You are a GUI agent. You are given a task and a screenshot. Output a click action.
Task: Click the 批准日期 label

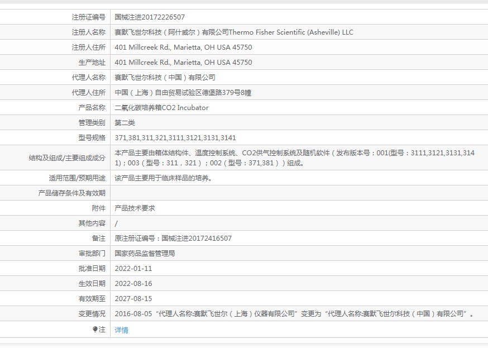point(92,269)
